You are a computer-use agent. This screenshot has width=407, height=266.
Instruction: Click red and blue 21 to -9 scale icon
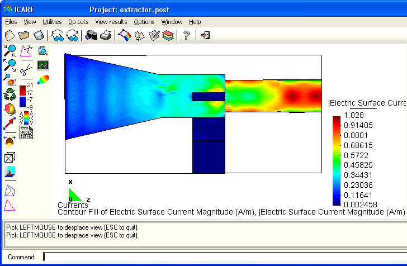[26, 96]
